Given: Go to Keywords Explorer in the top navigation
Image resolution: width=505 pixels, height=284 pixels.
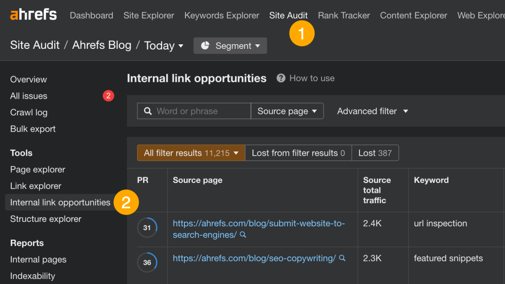Looking at the screenshot, I should (x=221, y=15).
